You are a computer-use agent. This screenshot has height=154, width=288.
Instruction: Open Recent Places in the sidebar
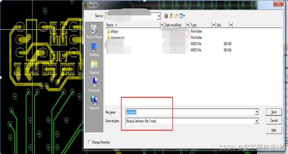pyautogui.click(x=94, y=31)
